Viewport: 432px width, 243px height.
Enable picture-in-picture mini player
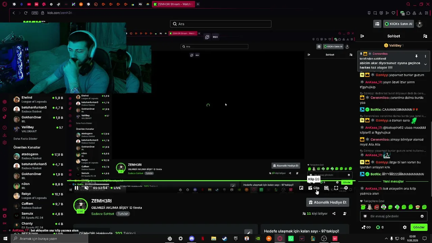[301, 188]
